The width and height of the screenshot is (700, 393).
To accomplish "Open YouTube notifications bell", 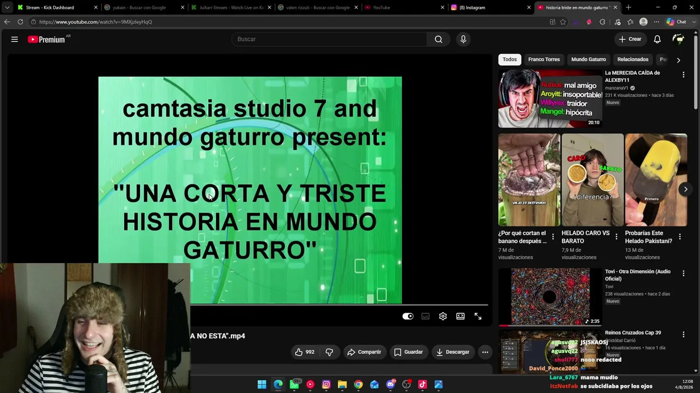I will click(x=657, y=39).
